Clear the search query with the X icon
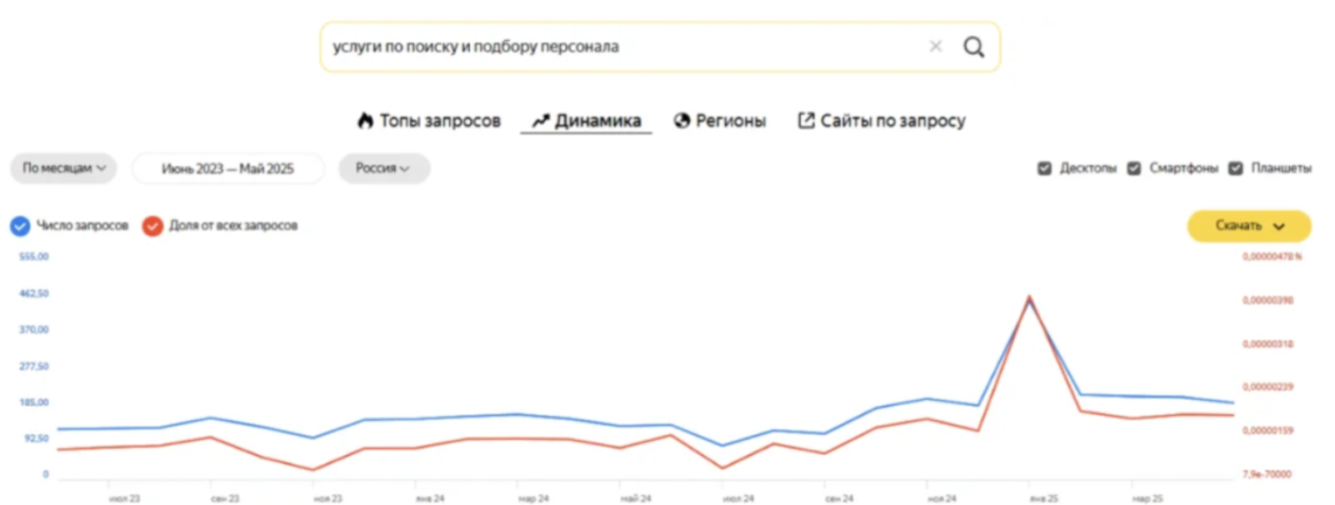The height and width of the screenshot is (505, 1335). pos(936,47)
